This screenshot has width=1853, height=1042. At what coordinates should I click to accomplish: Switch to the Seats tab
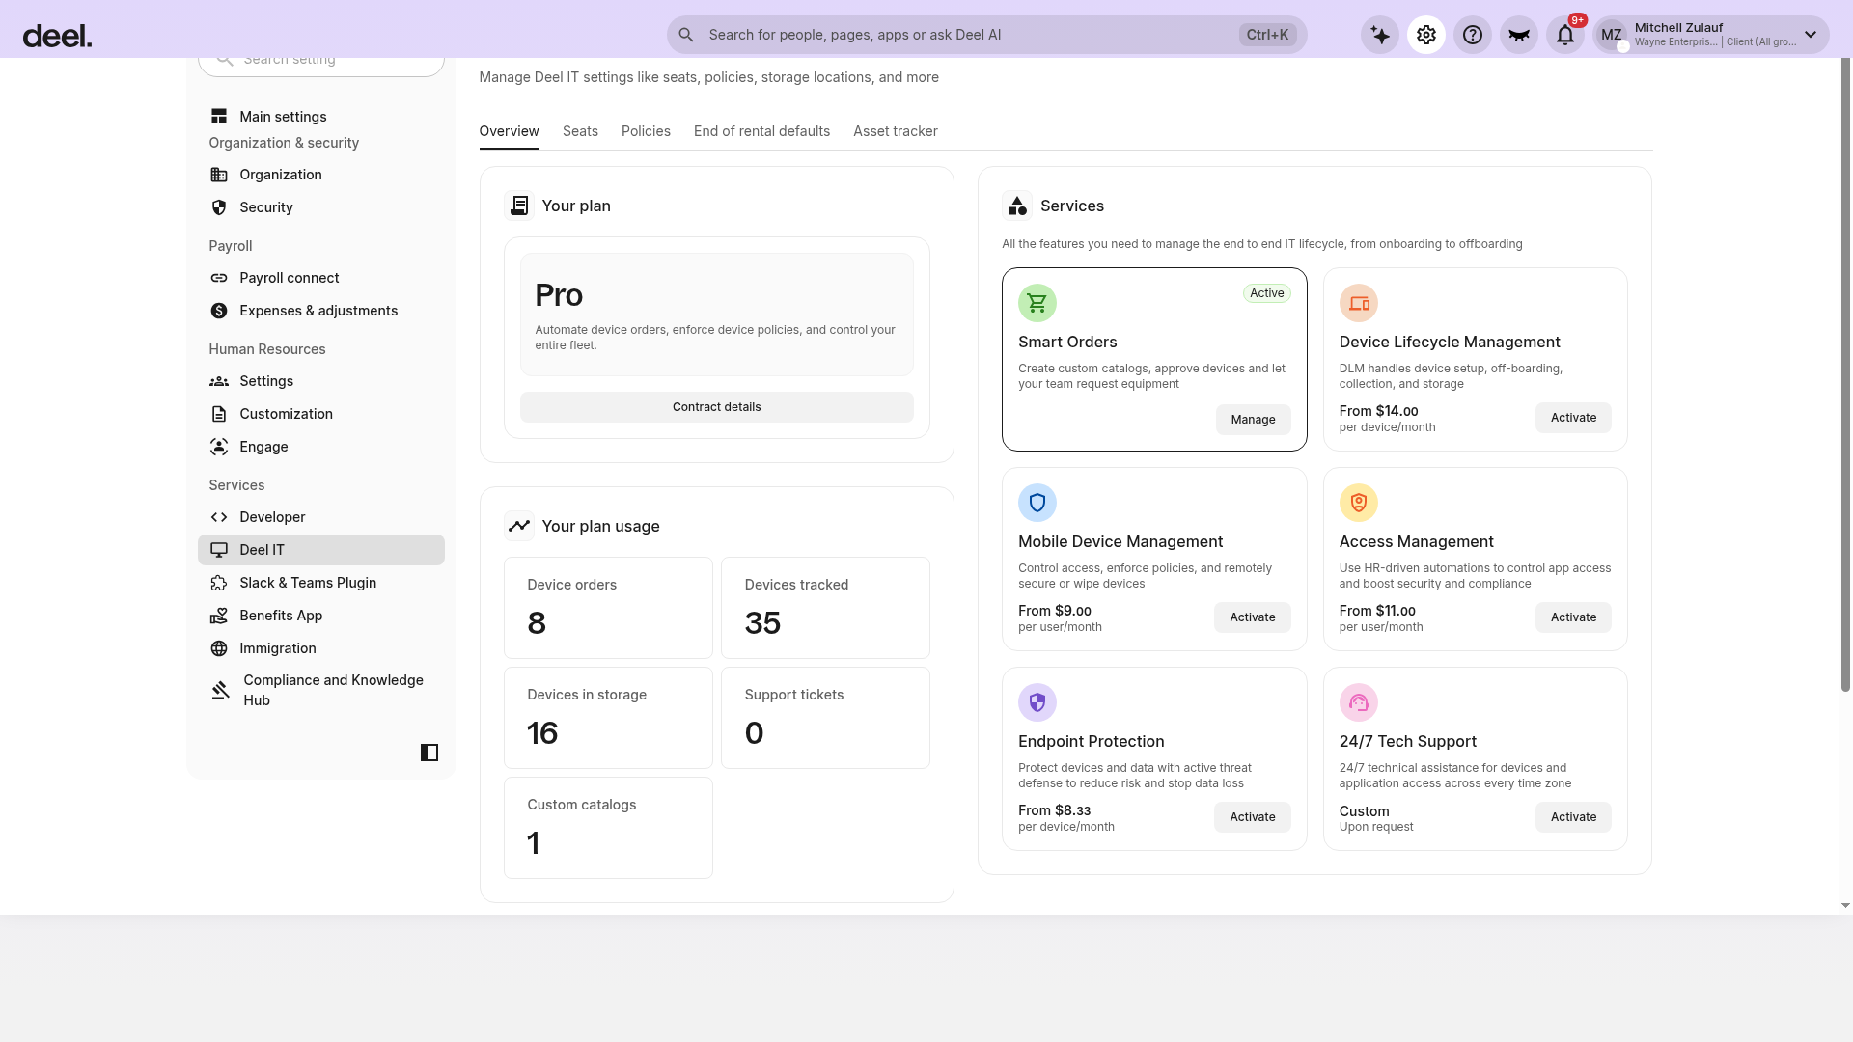tap(580, 131)
